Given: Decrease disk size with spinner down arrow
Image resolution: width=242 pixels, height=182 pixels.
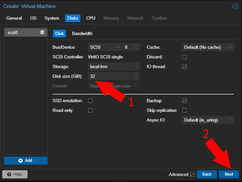Looking at the screenshot, I should pos(136,77).
